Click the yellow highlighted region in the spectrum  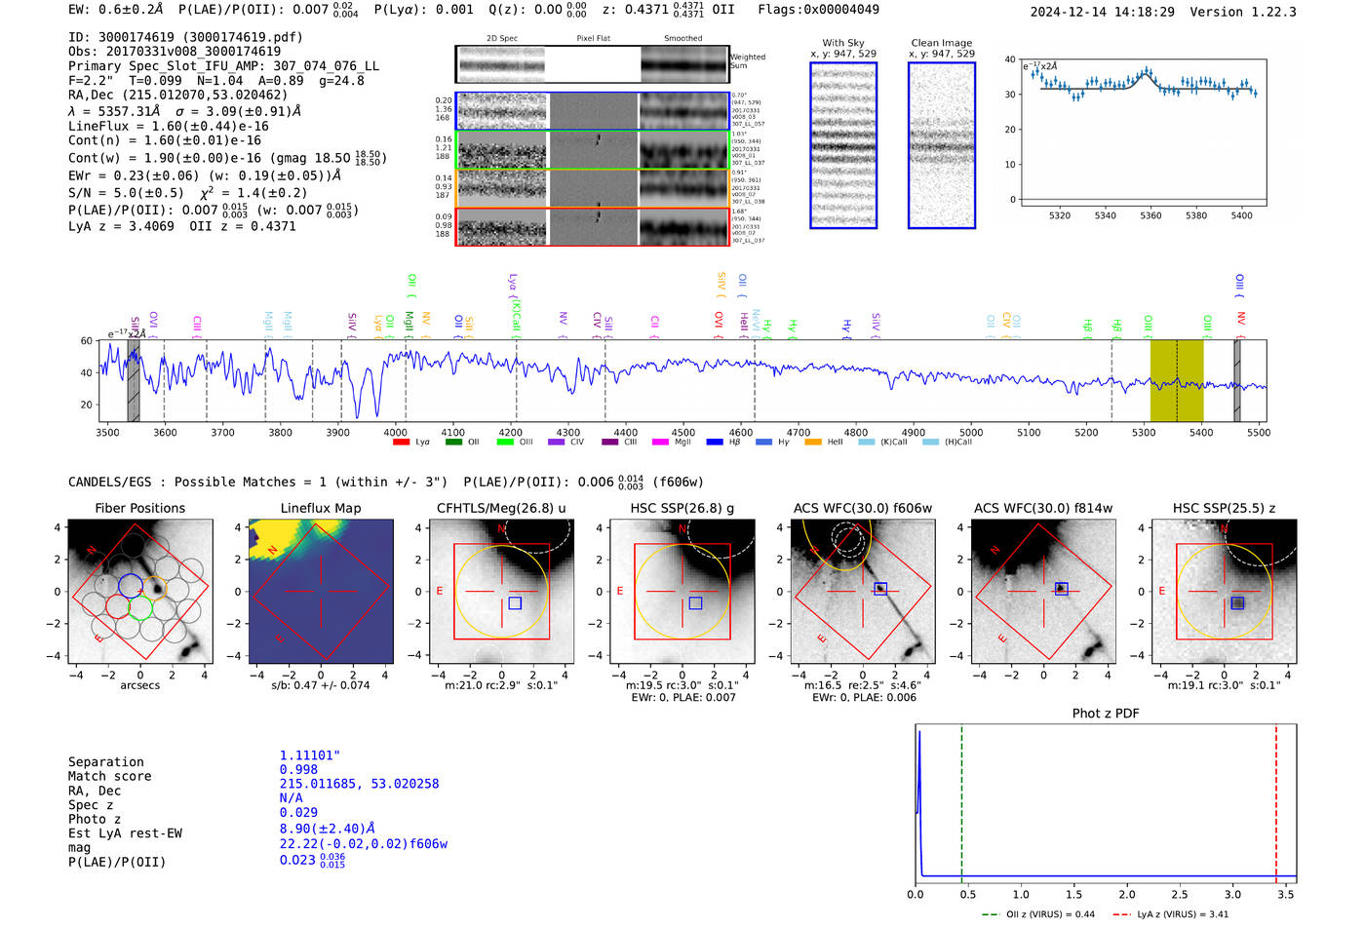click(x=1176, y=380)
